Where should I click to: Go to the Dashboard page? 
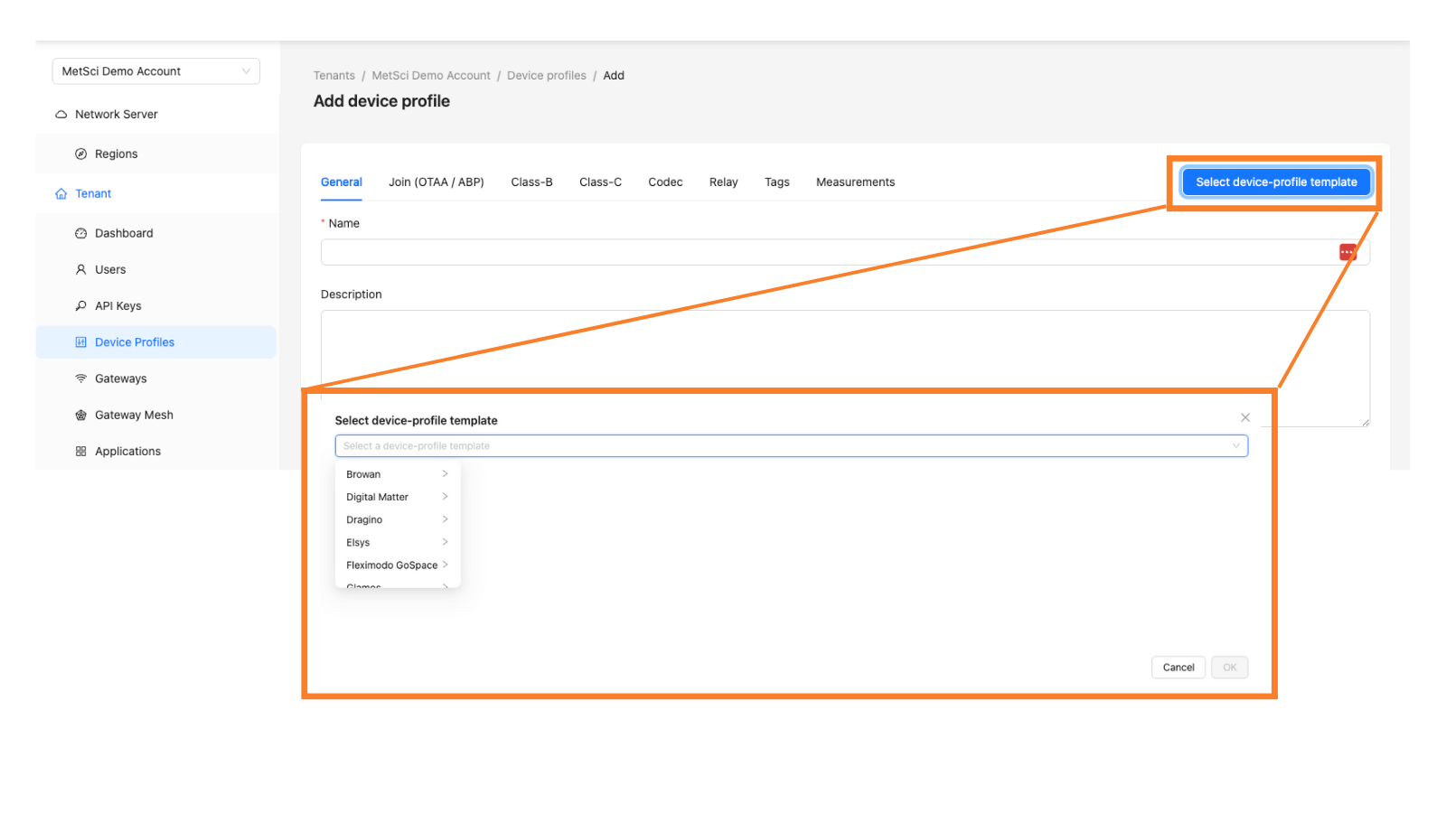124,233
